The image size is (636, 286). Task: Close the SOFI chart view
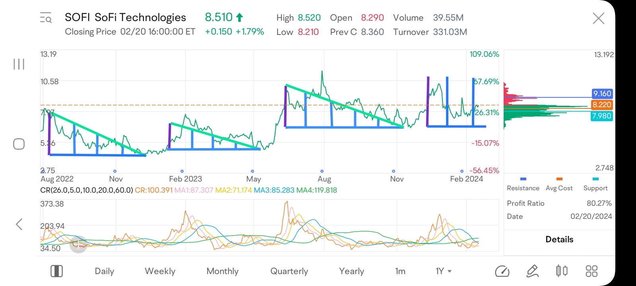598,18
